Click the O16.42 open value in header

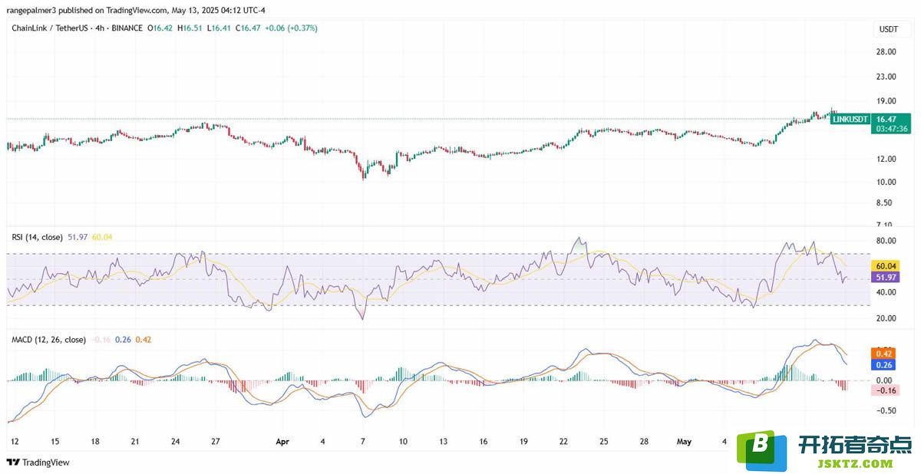click(162, 28)
